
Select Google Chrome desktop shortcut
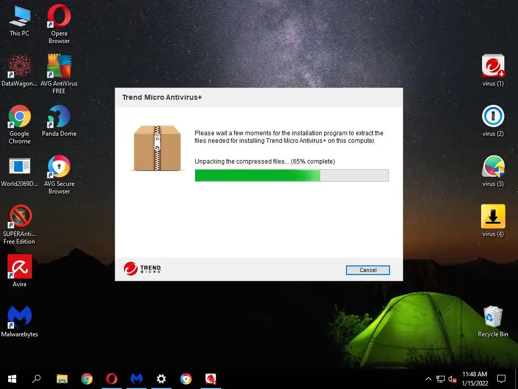(19, 125)
